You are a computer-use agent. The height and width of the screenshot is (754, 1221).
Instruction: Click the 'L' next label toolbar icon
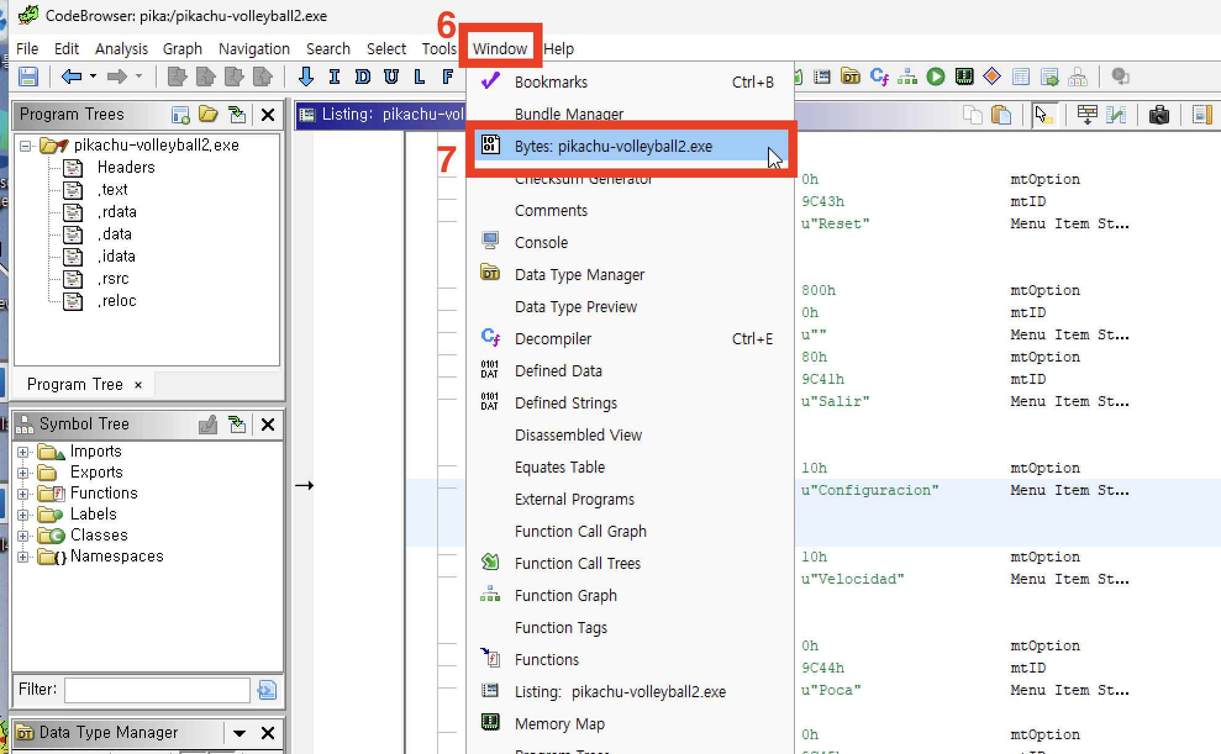coord(419,77)
